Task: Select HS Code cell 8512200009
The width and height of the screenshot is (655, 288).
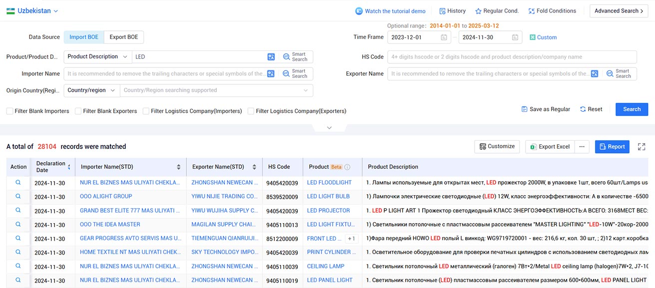Action: tap(282, 239)
